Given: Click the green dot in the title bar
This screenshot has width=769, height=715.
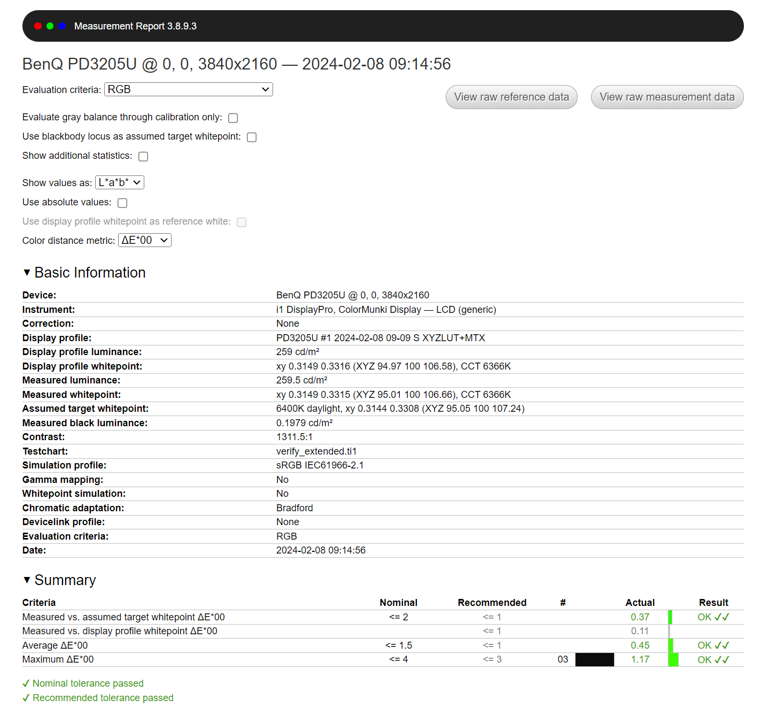Looking at the screenshot, I should (50, 26).
